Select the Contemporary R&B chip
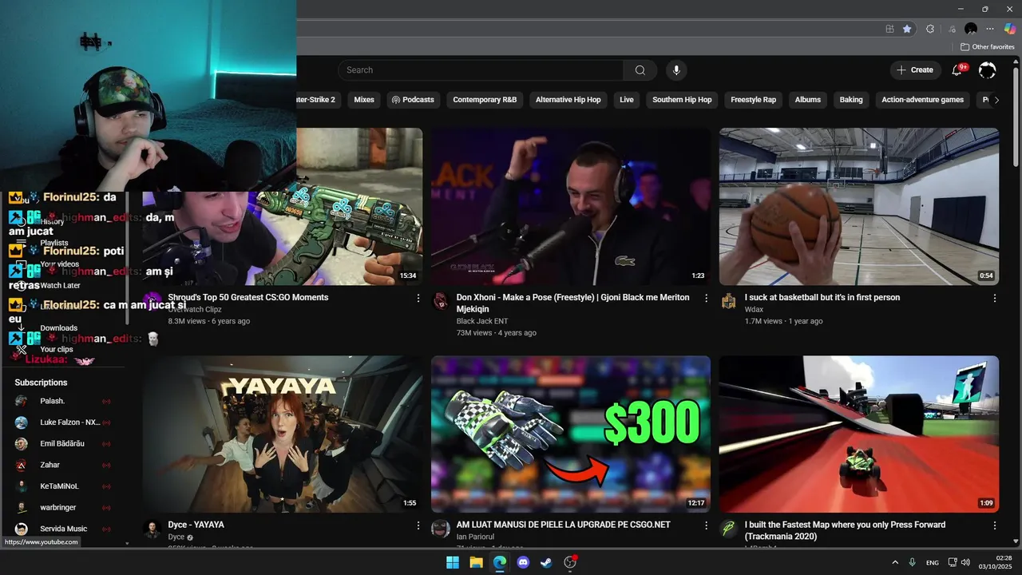The image size is (1022, 575). coord(485,100)
